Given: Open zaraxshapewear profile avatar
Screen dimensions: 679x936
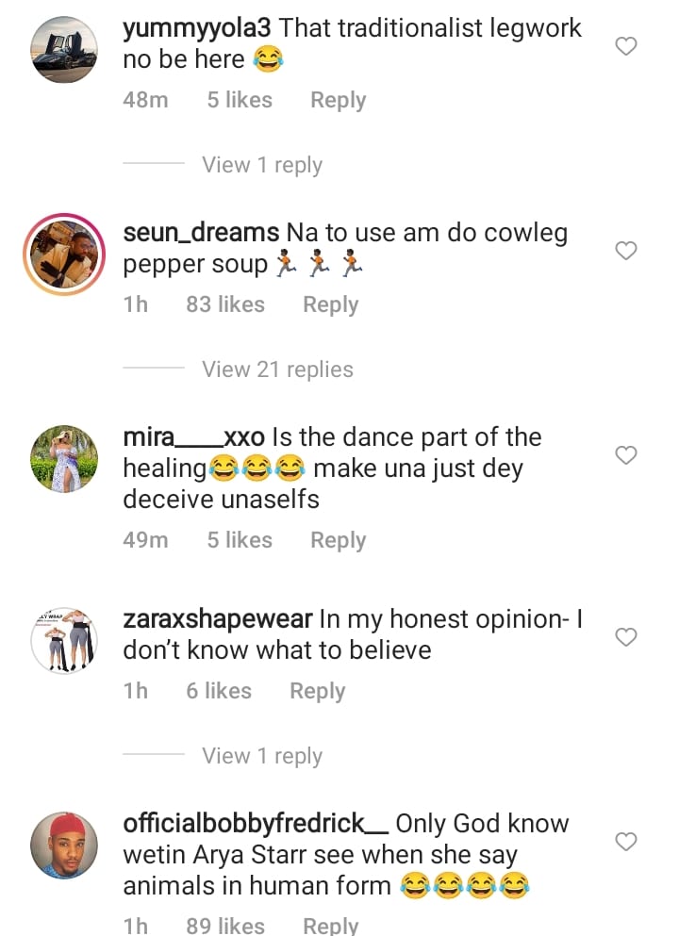Looking at the screenshot, I should click(x=64, y=641).
